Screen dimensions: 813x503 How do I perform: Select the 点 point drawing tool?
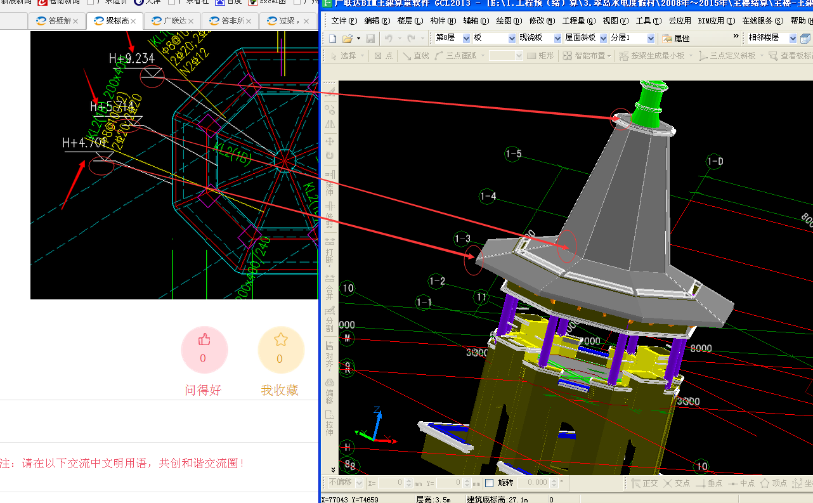[383, 56]
